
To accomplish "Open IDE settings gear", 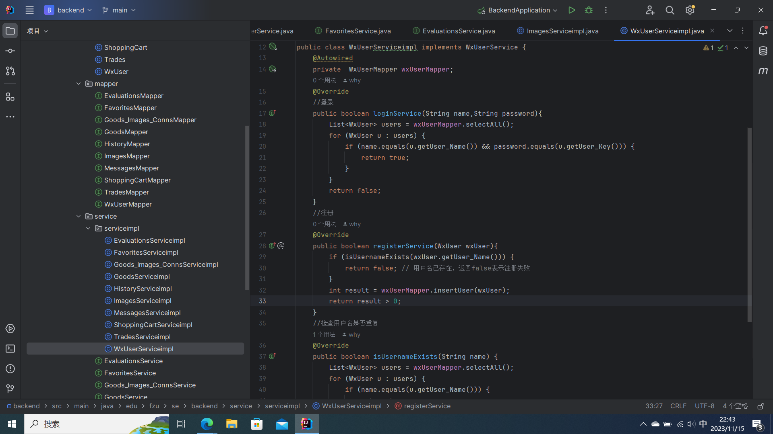I will pyautogui.click(x=690, y=10).
